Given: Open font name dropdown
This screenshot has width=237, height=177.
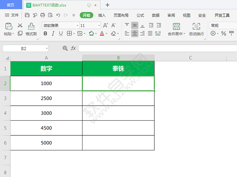Looking at the screenshot, I should click(x=77, y=25).
